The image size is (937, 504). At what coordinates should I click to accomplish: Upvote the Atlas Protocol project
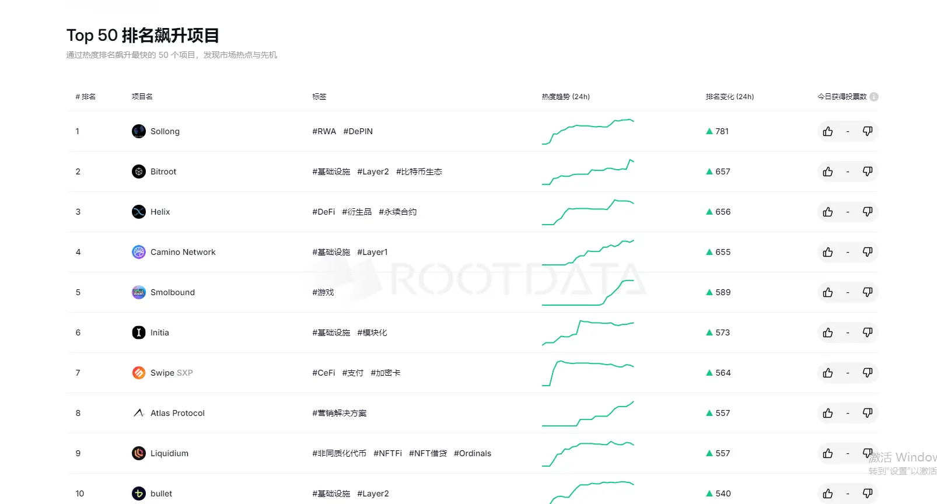click(828, 413)
